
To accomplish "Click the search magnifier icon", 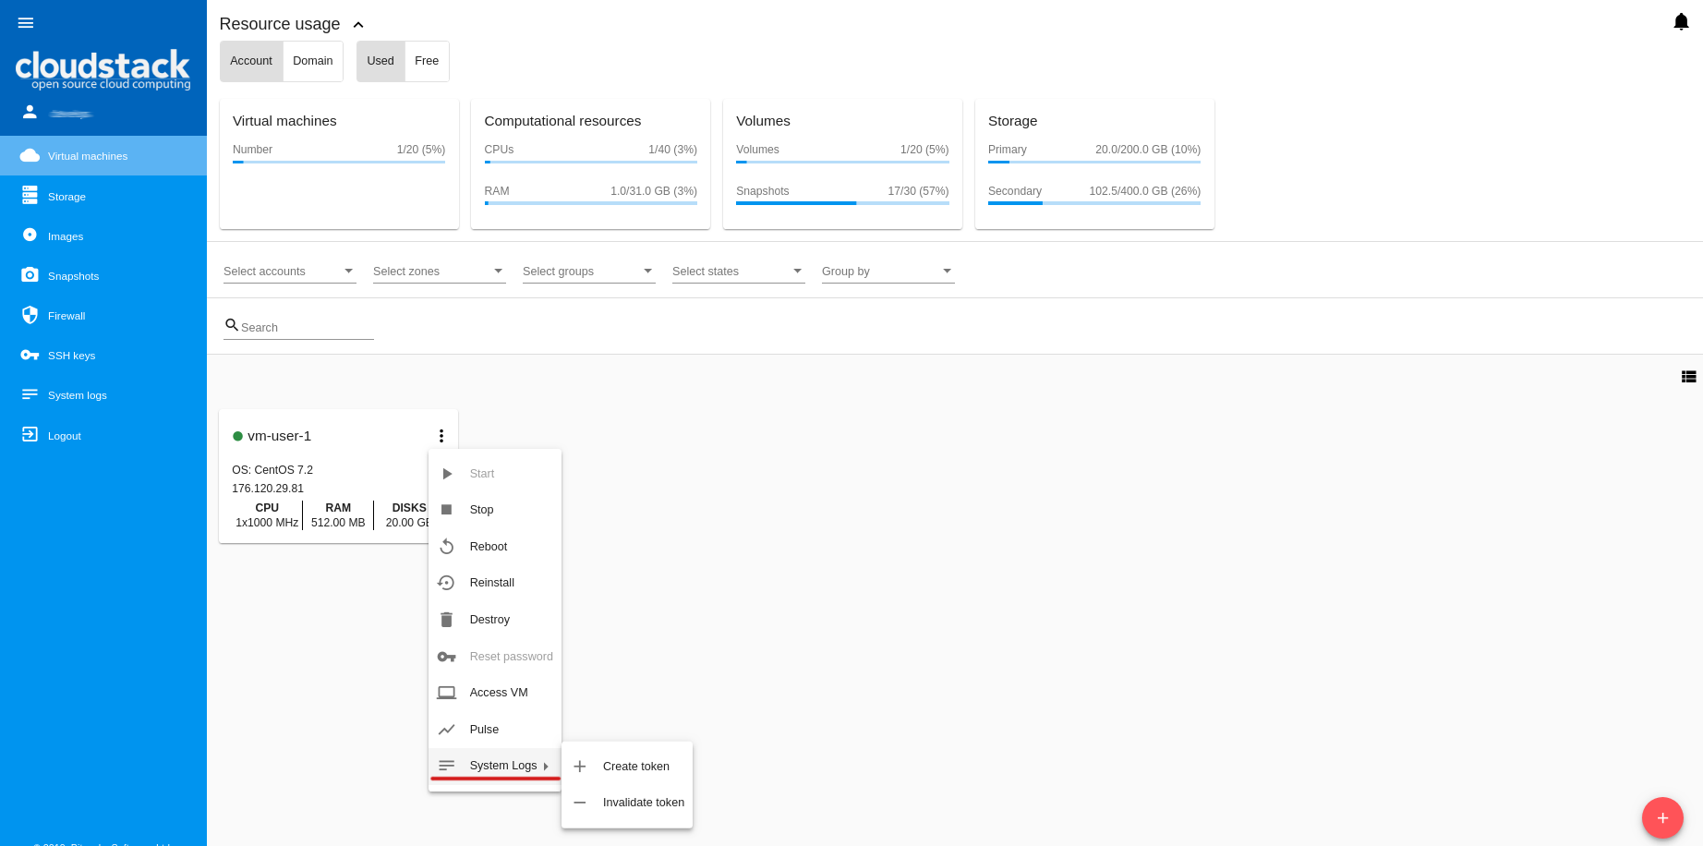I will pyautogui.click(x=232, y=325).
